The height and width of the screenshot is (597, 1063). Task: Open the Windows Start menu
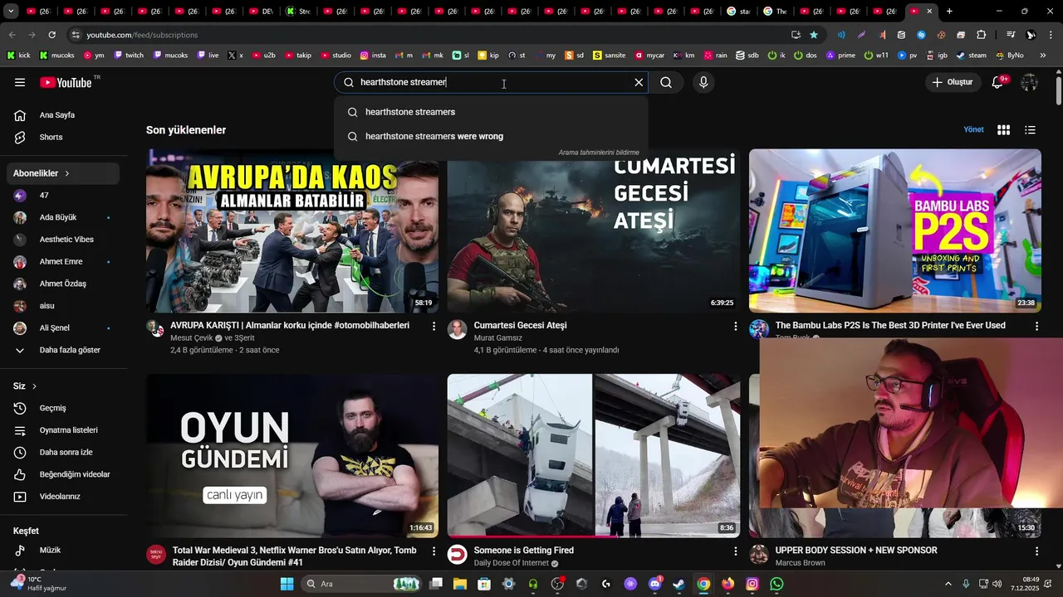coord(287,584)
